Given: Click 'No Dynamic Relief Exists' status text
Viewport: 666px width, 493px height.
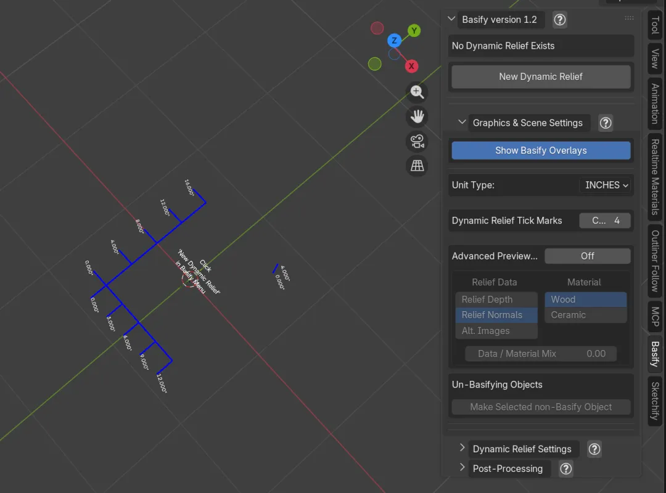Looking at the screenshot, I should tap(503, 46).
